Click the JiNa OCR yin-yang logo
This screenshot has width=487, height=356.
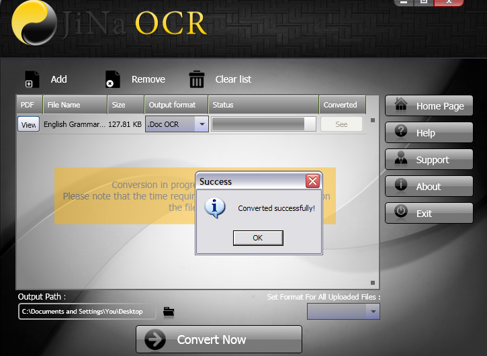[34, 23]
